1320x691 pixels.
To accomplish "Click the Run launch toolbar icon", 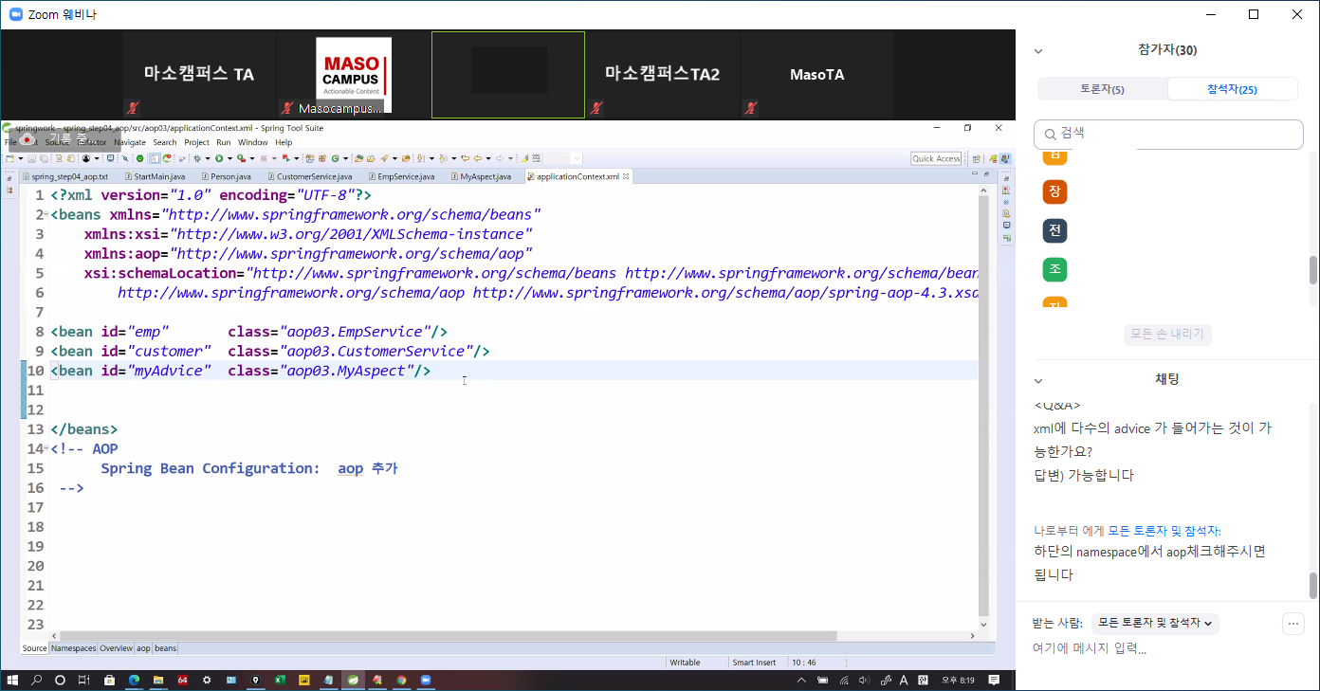I will [x=218, y=158].
